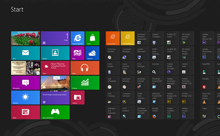The image size is (220, 136).
Task: Open the News tile
Action: tap(26, 112)
